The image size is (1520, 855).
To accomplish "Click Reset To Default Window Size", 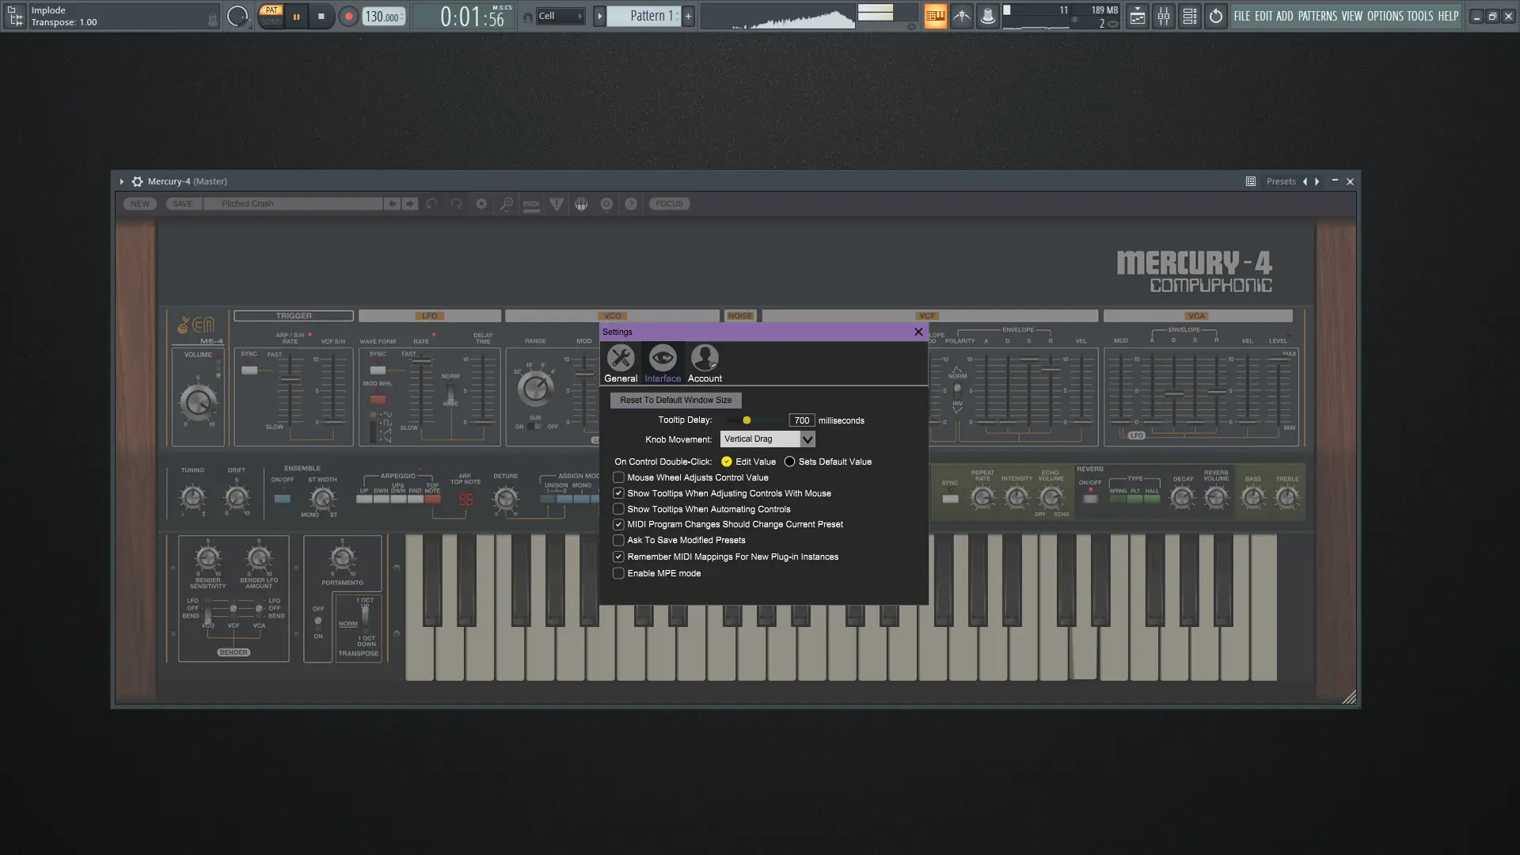I will point(675,401).
